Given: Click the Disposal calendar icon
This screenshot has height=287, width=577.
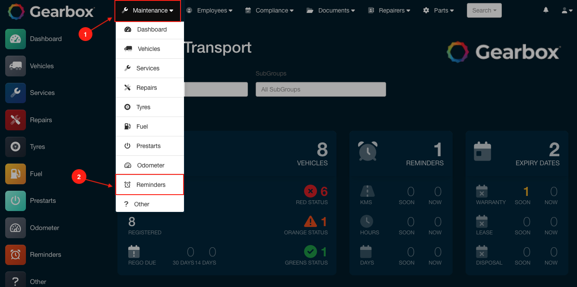Looking at the screenshot, I should (482, 252).
